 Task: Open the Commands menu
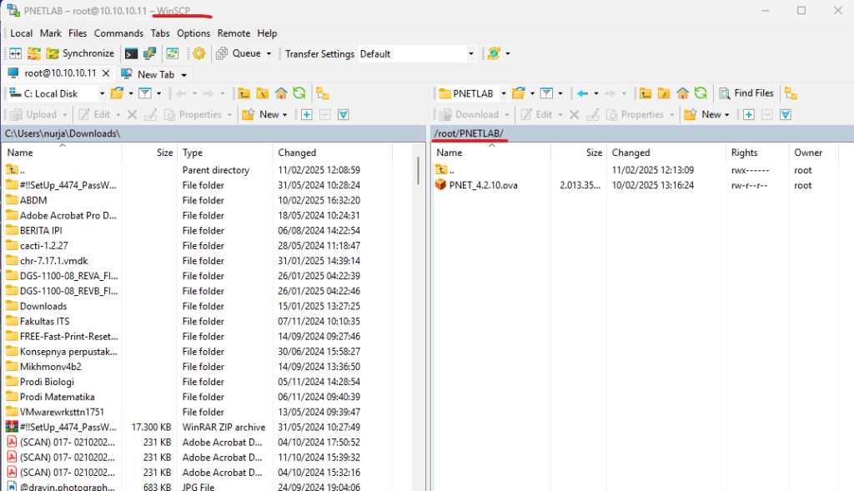(x=118, y=33)
